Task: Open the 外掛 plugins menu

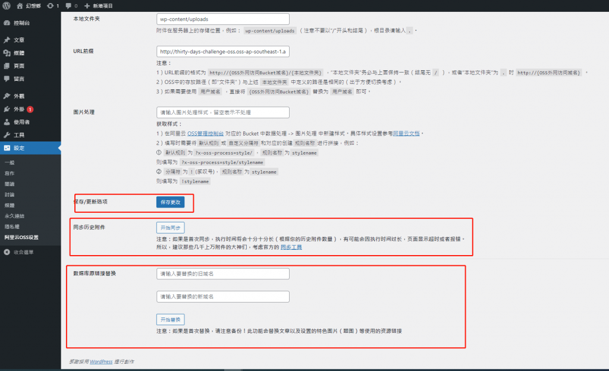Action: pos(30,109)
